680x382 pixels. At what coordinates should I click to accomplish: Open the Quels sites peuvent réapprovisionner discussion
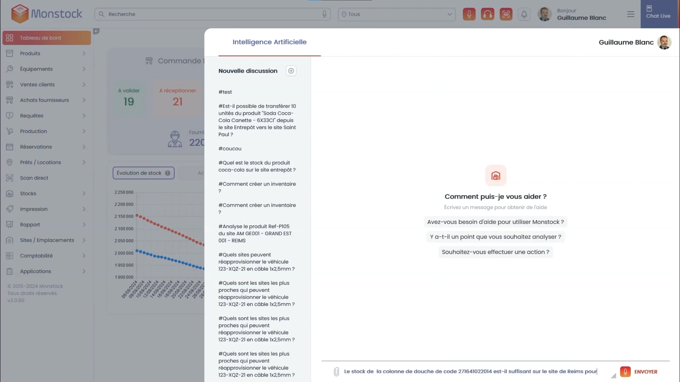coord(257,262)
